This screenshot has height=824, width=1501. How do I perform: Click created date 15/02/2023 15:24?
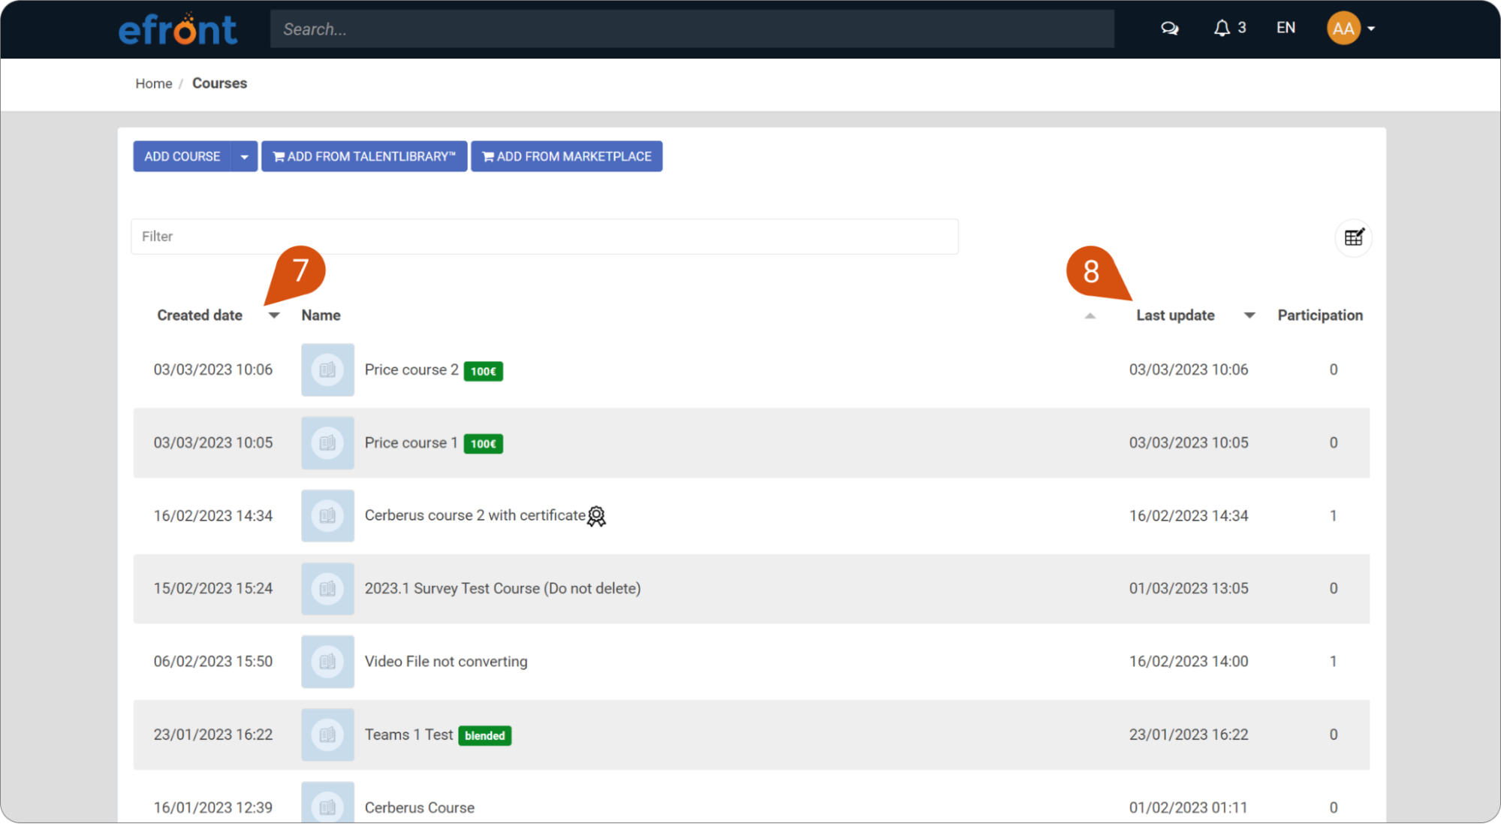pyautogui.click(x=213, y=588)
